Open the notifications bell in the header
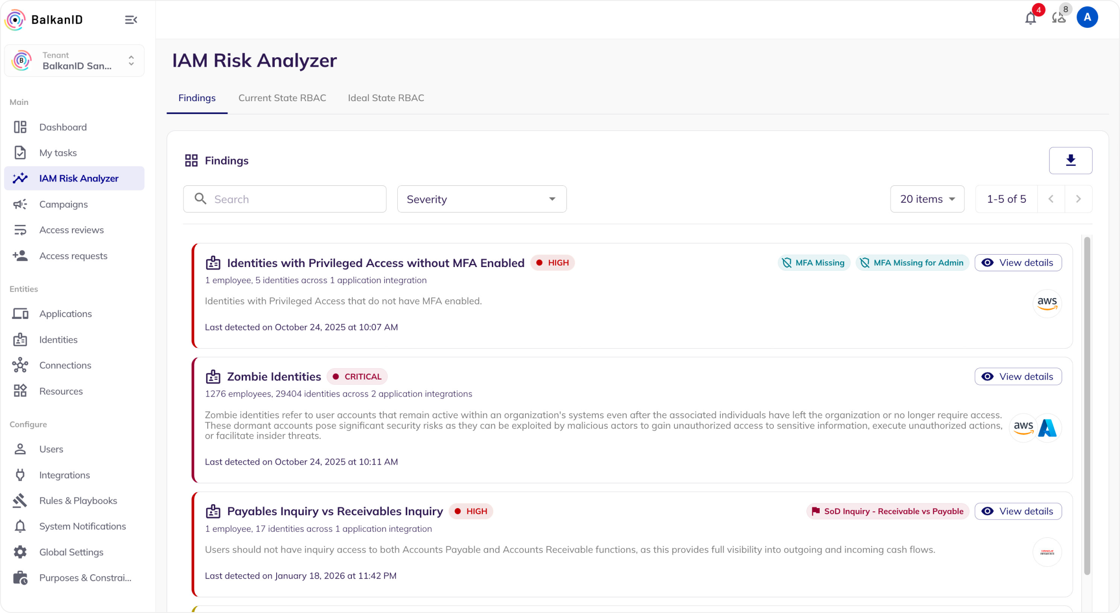Viewport: 1120px width, 613px height. (1030, 18)
